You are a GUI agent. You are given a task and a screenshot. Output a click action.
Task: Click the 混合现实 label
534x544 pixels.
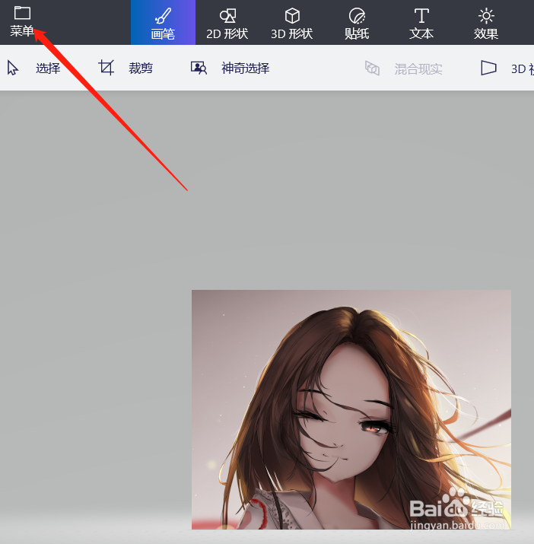pos(418,69)
